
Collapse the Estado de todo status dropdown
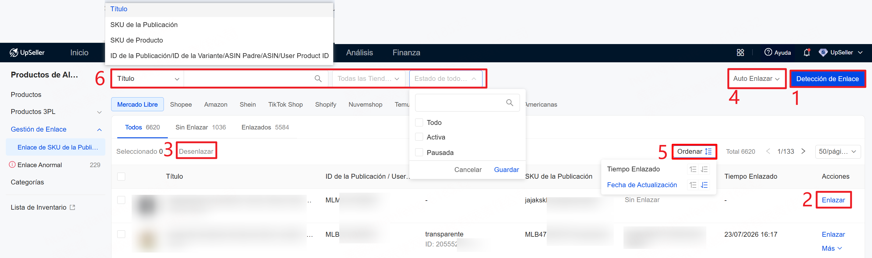click(446, 79)
